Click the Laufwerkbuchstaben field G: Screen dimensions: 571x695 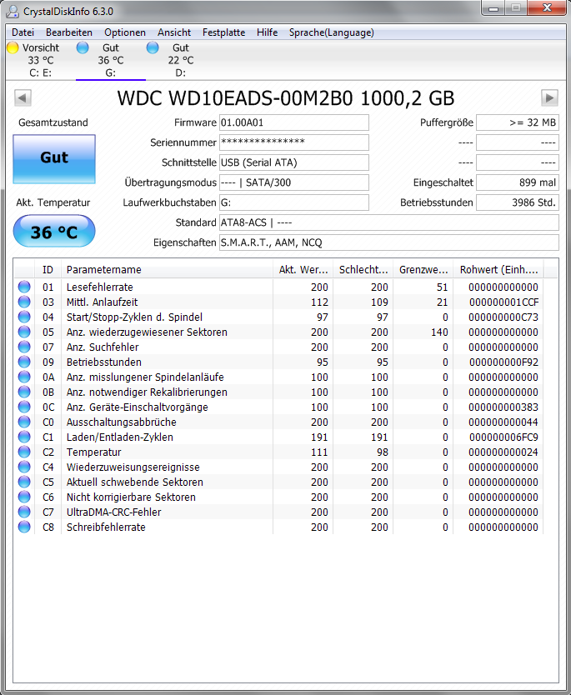pyautogui.click(x=294, y=202)
